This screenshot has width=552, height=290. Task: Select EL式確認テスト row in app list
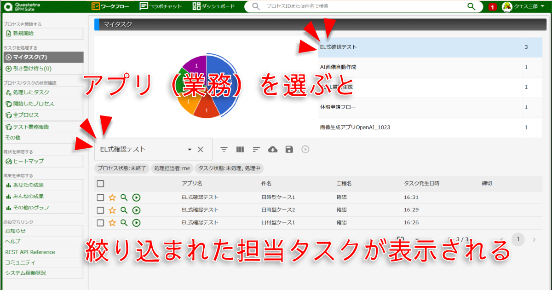pyautogui.click(x=430, y=47)
